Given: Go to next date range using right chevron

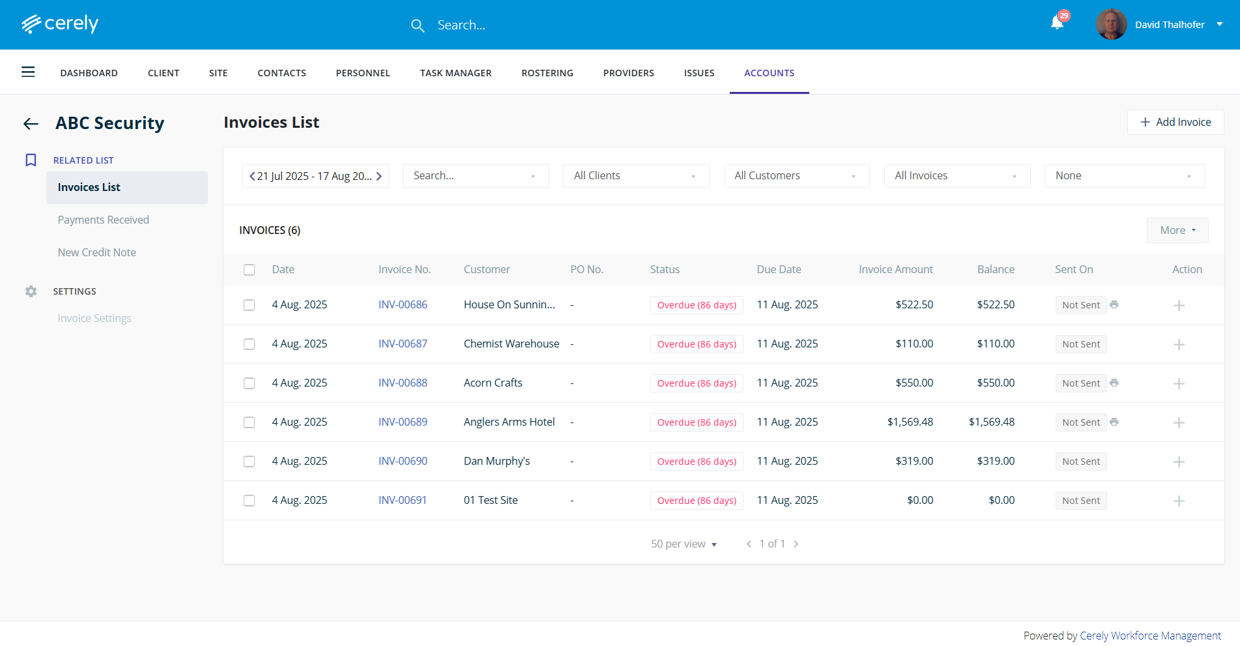Looking at the screenshot, I should [379, 176].
